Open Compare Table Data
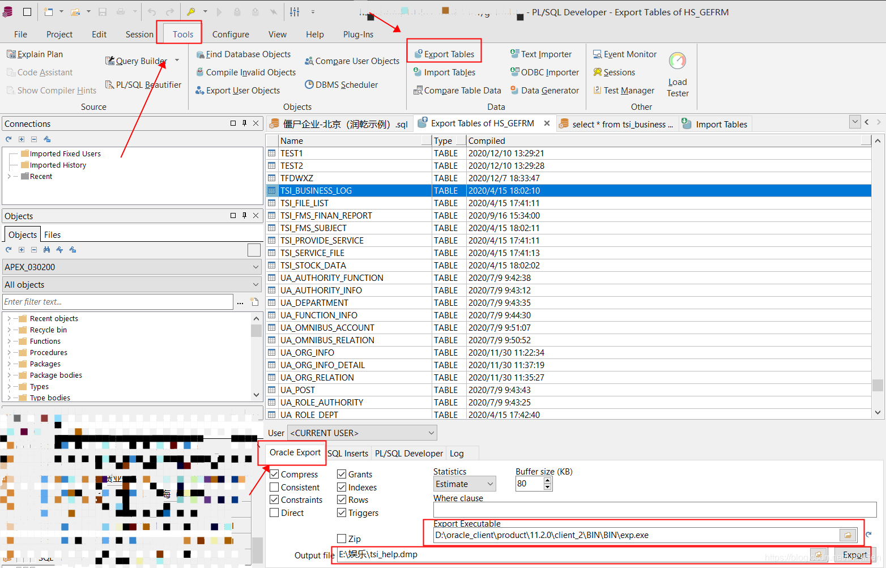The height and width of the screenshot is (568, 886). click(457, 91)
